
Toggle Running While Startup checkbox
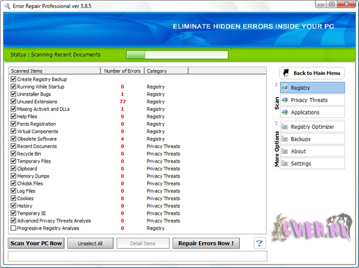point(13,87)
